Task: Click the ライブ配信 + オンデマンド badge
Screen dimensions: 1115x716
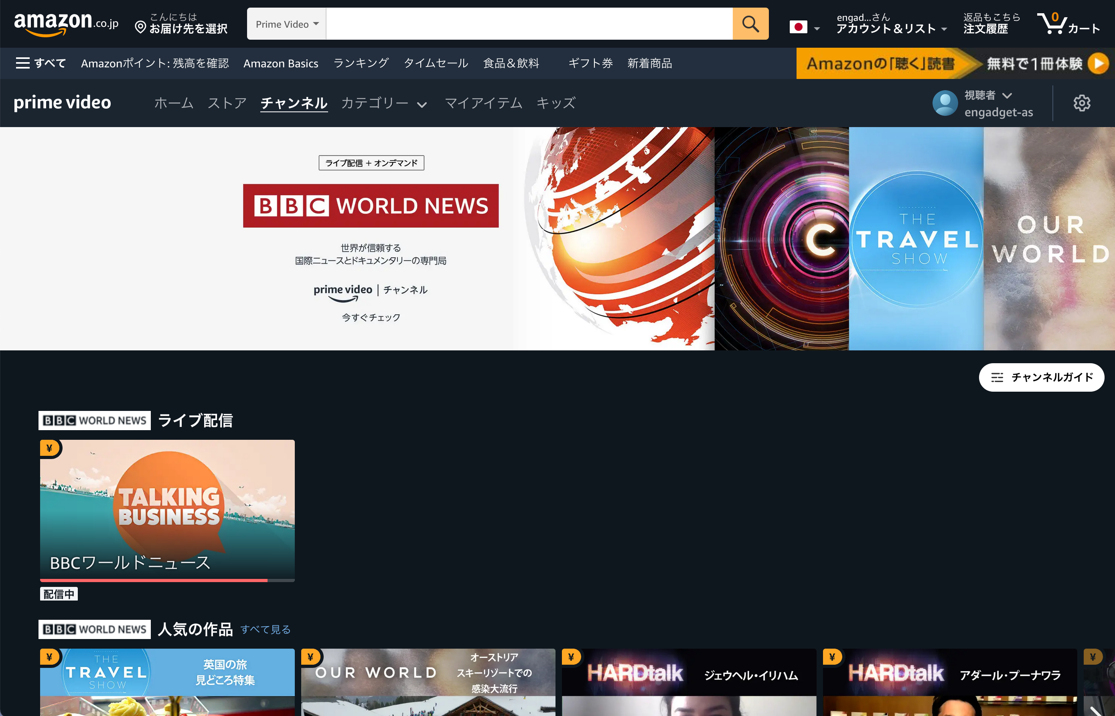Action: [x=371, y=163]
